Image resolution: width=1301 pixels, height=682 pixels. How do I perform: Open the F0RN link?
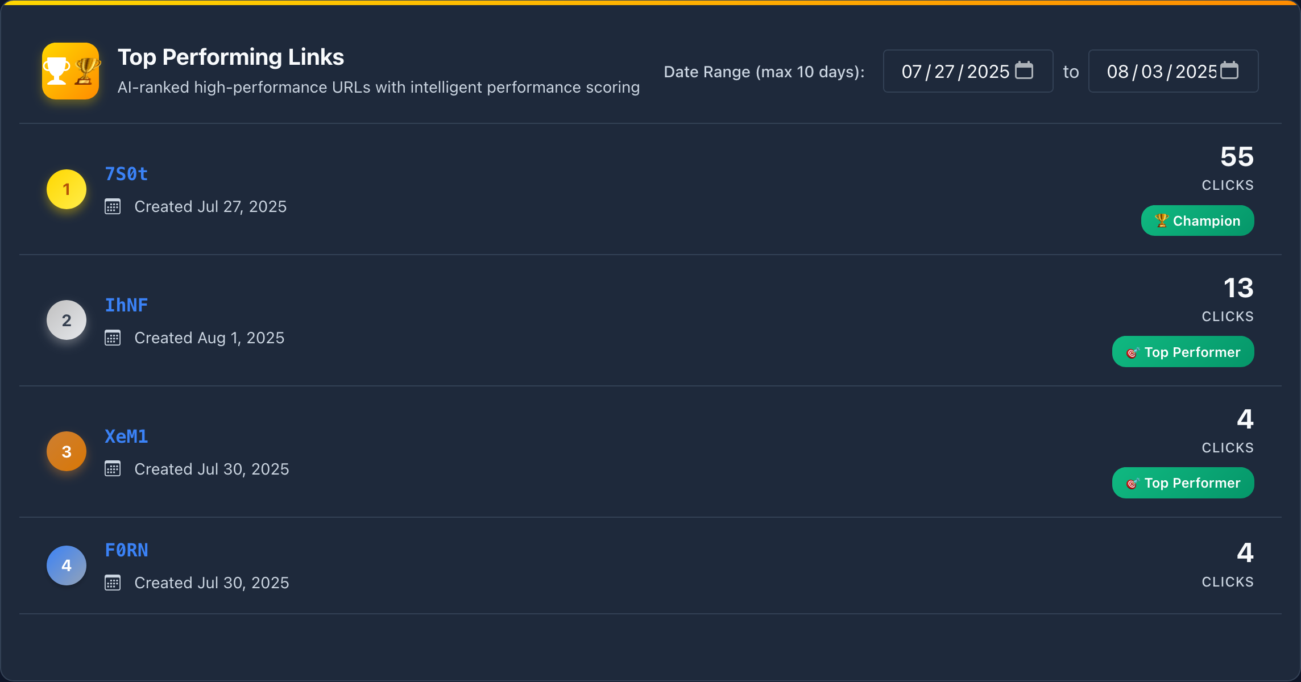126,550
